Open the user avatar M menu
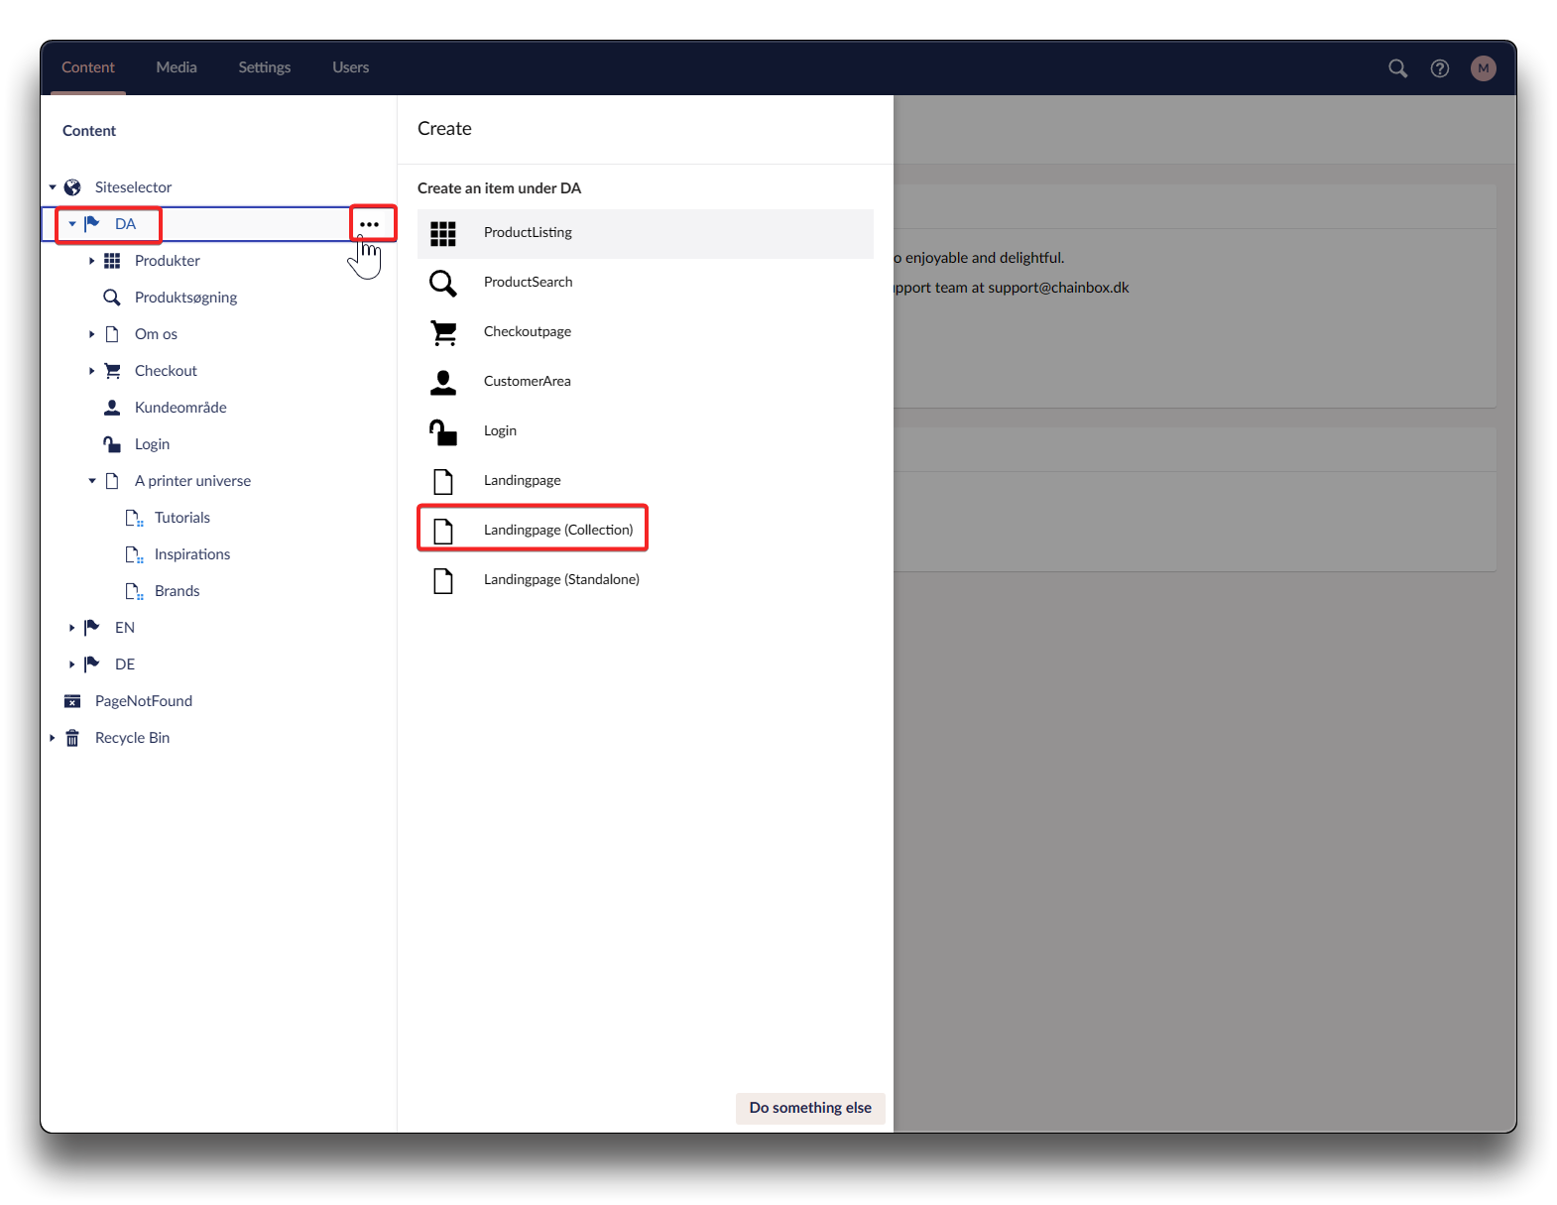The width and height of the screenshot is (1557, 1205). 1483,68
